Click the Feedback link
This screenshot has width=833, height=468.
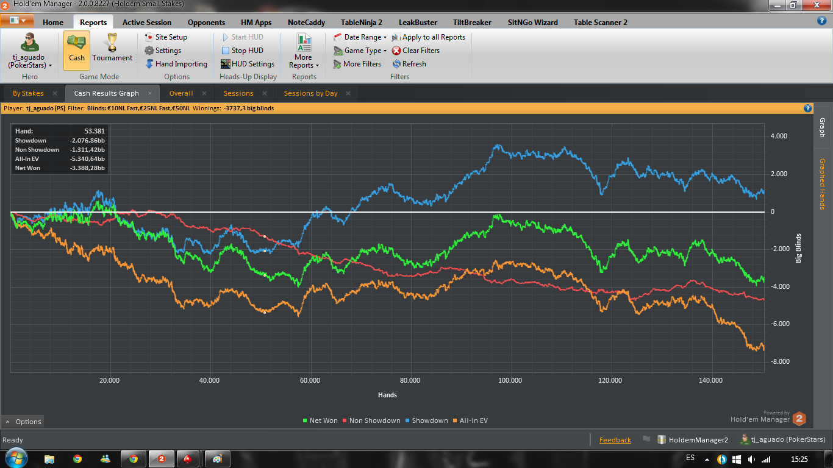point(615,440)
